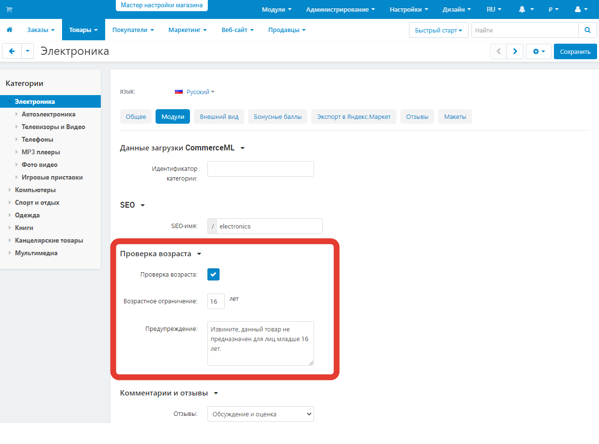Image resolution: width=599 pixels, height=444 pixels.
Task: Open the Отзывы dropdown selector
Action: point(261,414)
